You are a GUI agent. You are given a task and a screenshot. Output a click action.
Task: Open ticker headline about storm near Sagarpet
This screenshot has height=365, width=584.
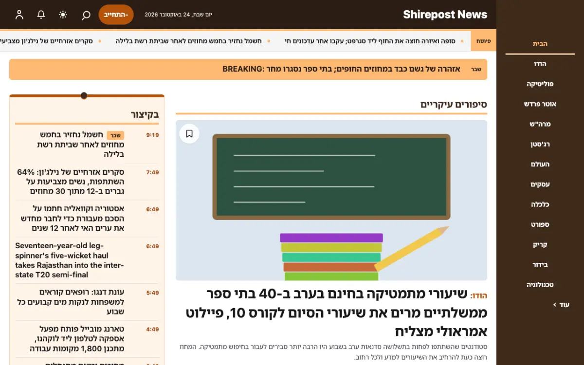[x=370, y=41]
